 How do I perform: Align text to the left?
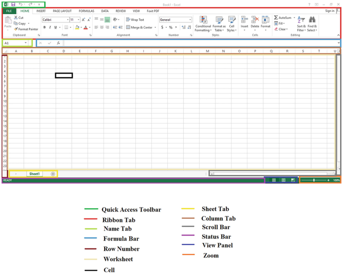(96, 27)
